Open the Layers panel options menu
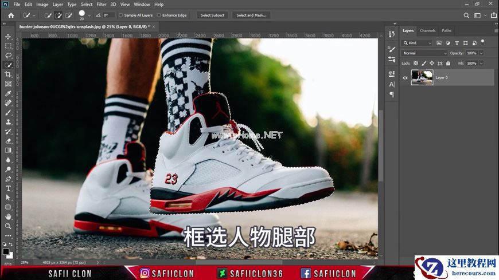The image size is (499, 280). coord(496,31)
